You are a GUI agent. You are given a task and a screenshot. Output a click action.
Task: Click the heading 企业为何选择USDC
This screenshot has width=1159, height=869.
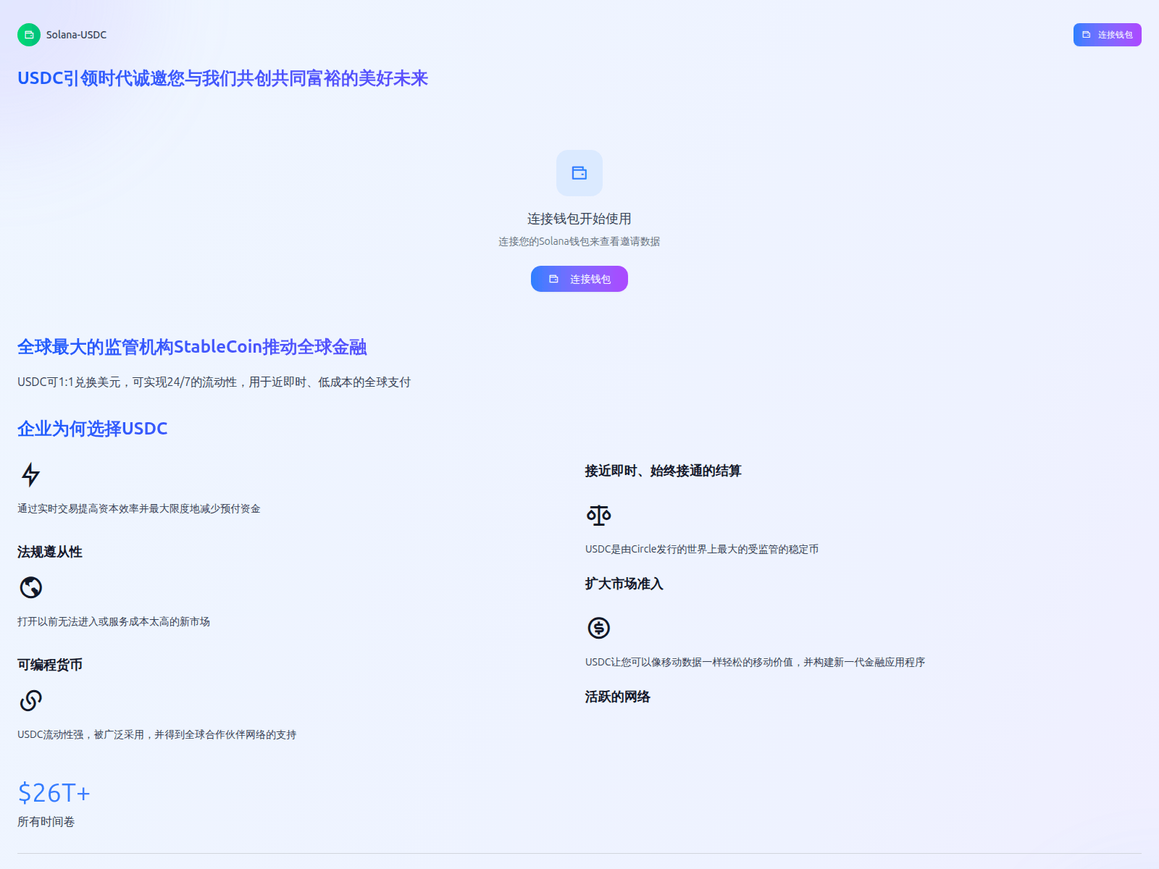pos(93,429)
